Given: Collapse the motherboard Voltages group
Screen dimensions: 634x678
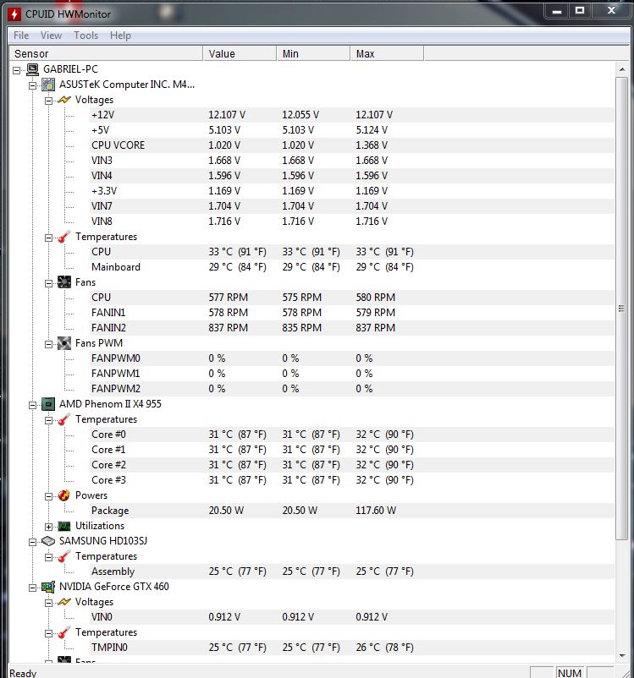Looking at the screenshot, I should 48,101.
